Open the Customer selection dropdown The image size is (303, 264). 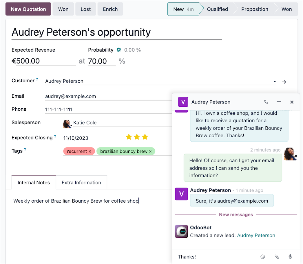(274, 81)
